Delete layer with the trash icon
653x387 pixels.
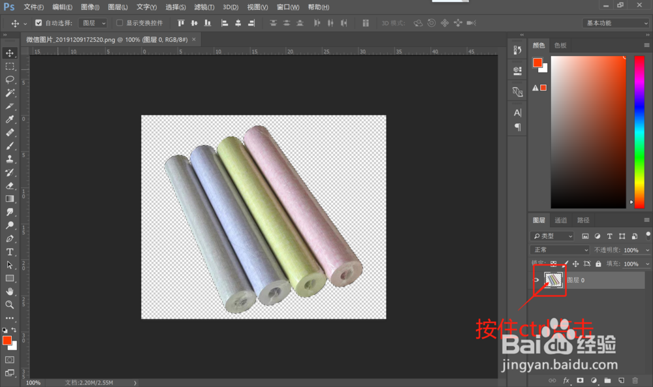click(x=635, y=380)
